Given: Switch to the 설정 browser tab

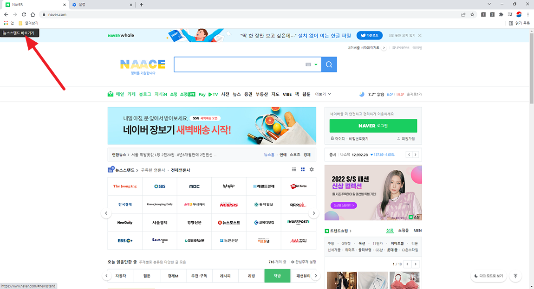Looking at the screenshot, I should (102, 5).
